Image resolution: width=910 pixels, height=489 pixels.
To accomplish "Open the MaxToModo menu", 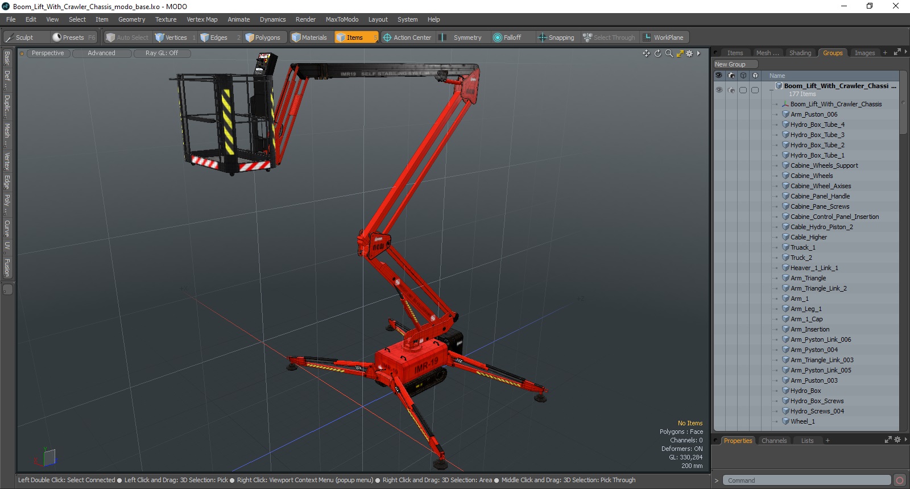I will coord(342,19).
